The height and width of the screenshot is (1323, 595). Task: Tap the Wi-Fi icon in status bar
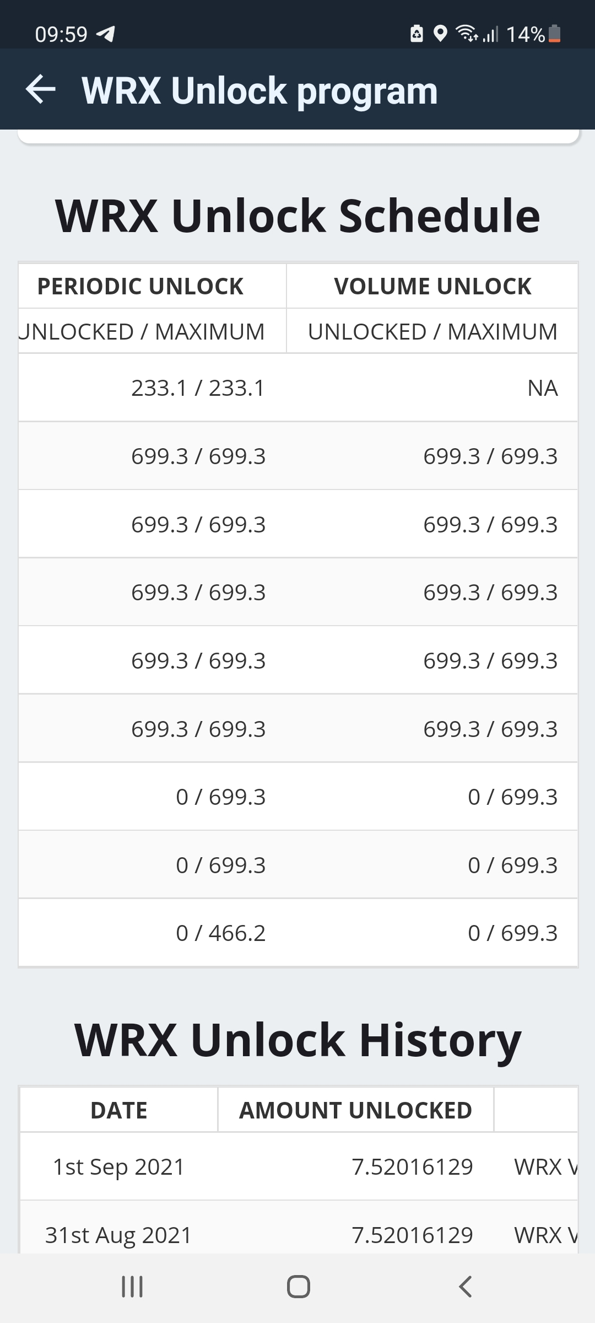[x=466, y=34]
